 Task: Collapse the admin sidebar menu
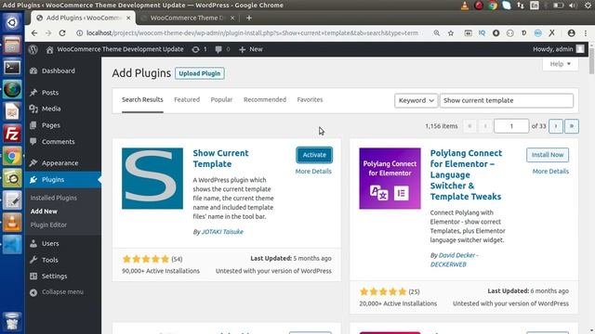[57, 292]
